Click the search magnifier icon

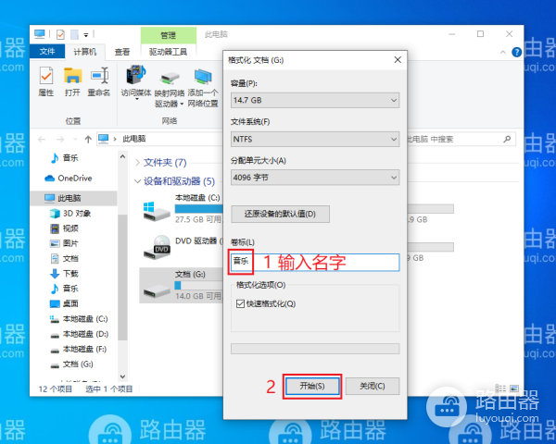[x=507, y=139]
